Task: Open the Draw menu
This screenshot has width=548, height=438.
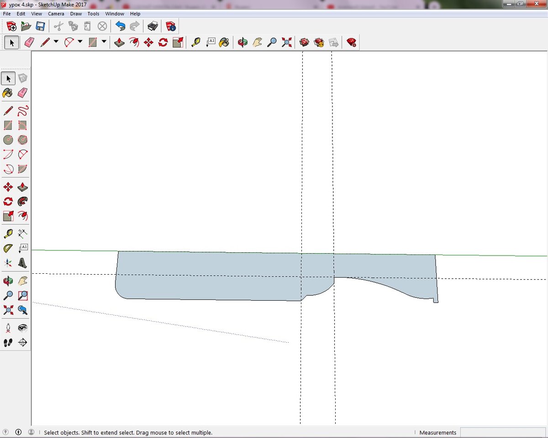Action: [x=76, y=14]
